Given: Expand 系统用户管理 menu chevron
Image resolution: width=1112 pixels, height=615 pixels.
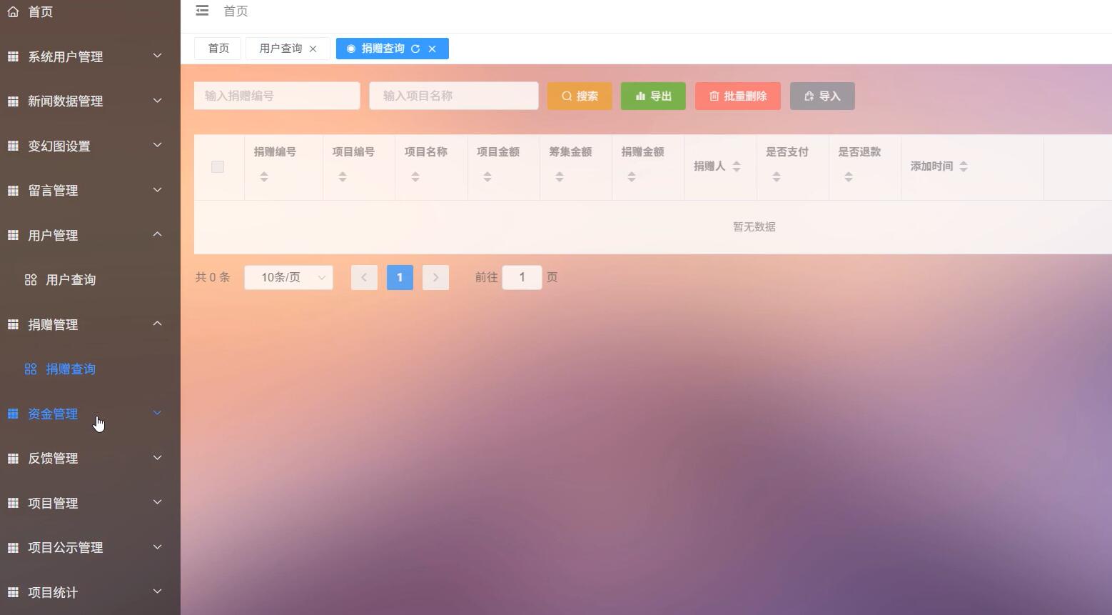Looking at the screenshot, I should pyautogui.click(x=158, y=56).
